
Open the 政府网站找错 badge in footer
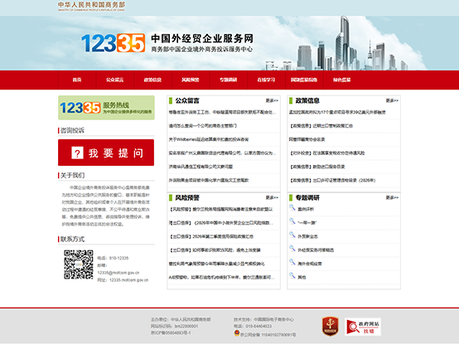(363, 327)
